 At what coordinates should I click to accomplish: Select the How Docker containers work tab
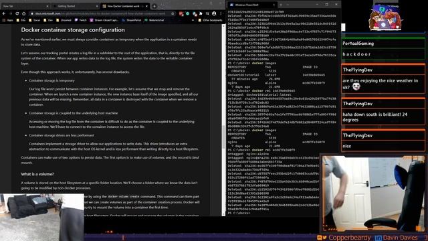coord(125,6)
